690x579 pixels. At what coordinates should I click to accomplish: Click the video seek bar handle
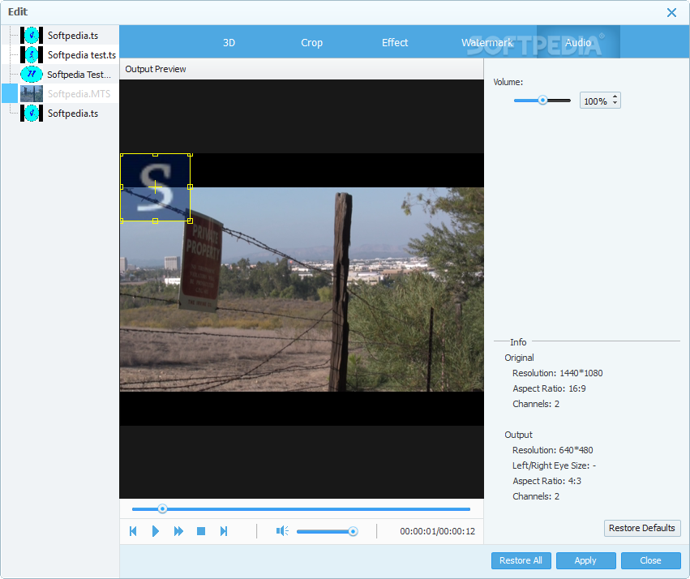pyautogui.click(x=162, y=509)
